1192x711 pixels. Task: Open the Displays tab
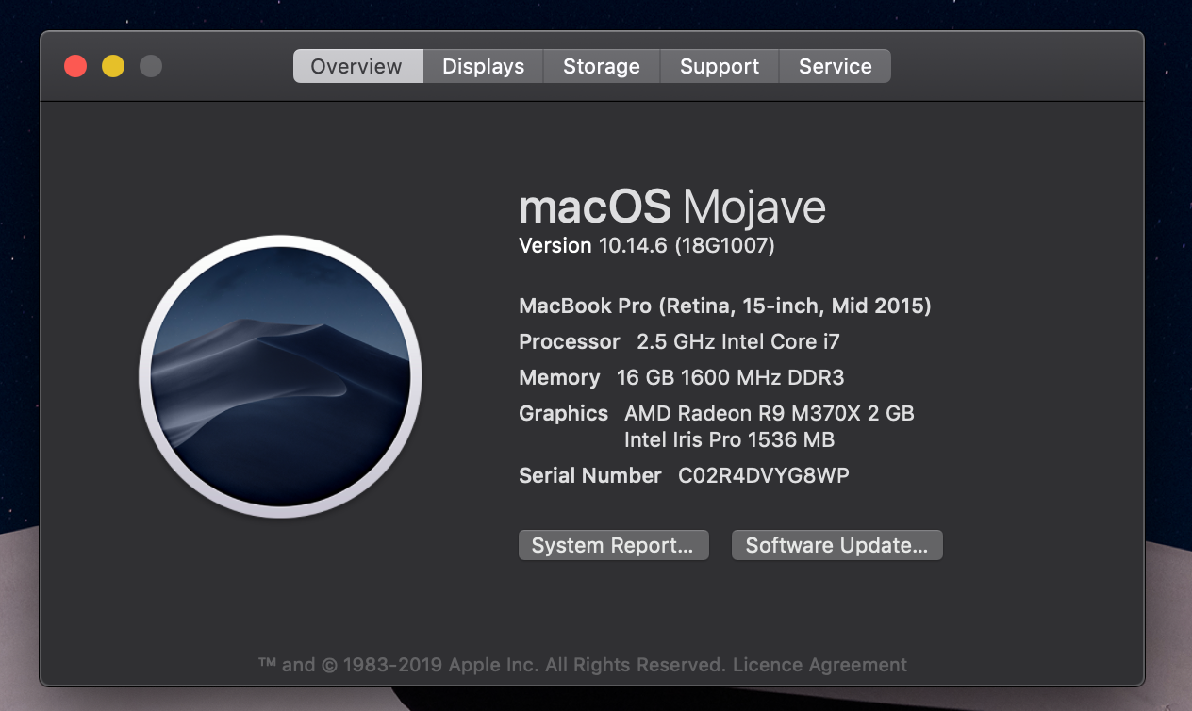coord(483,66)
